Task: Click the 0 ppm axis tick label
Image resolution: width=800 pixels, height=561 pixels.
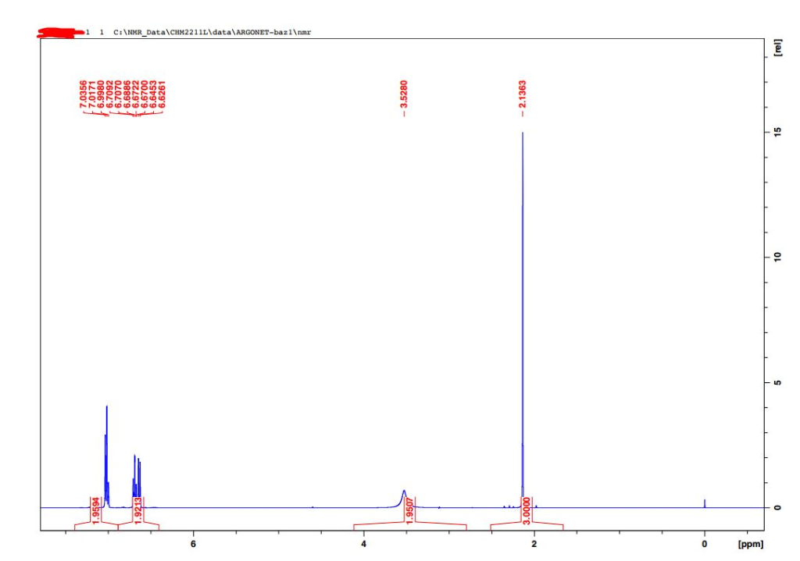Action: click(x=705, y=544)
